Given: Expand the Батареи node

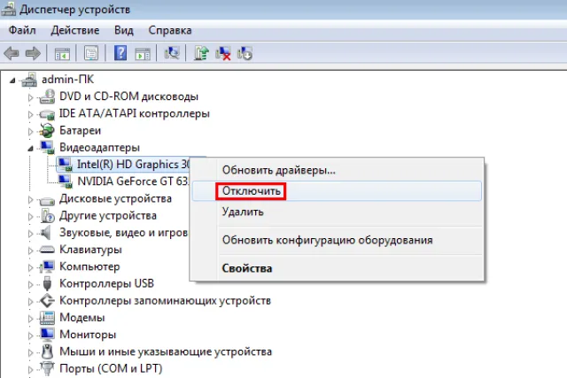Looking at the screenshot, I should pos(30,131).
